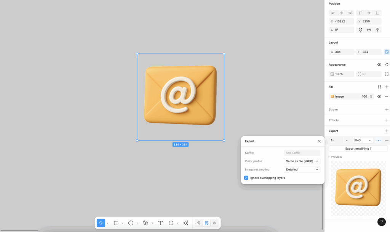
Task: Expand shape tools options arrow
Action: (137, 223)
